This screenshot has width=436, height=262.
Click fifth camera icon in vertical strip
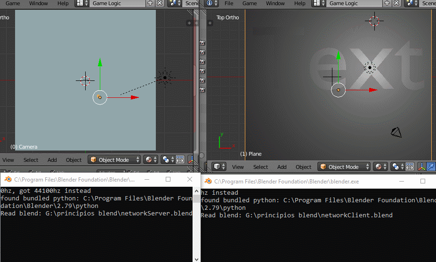(202, 81)
